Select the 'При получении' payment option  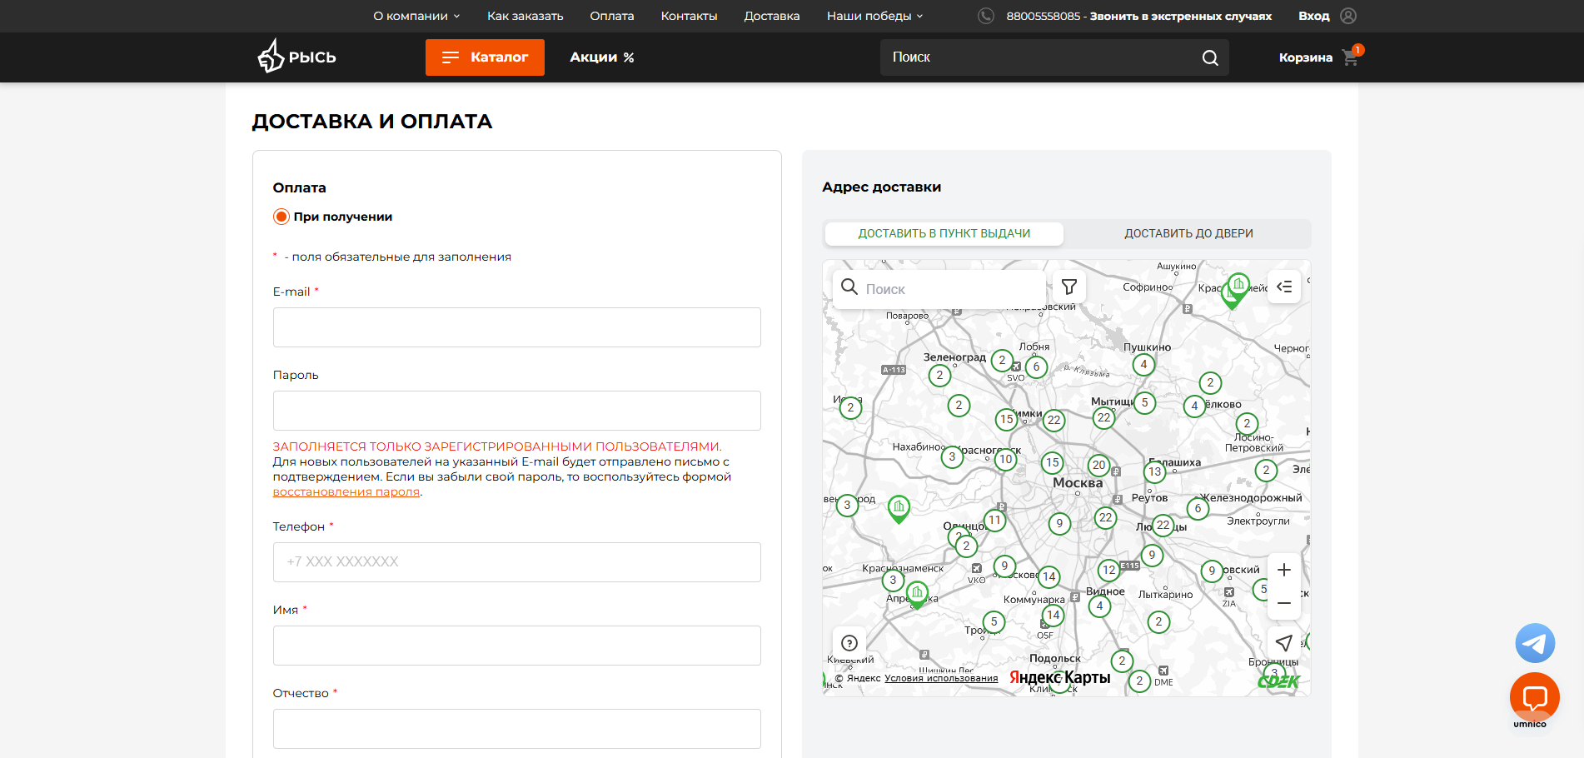click(x=281, y=217)
